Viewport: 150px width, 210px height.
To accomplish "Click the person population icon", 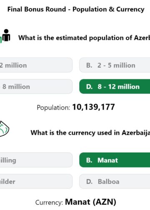I will point(5,36).
